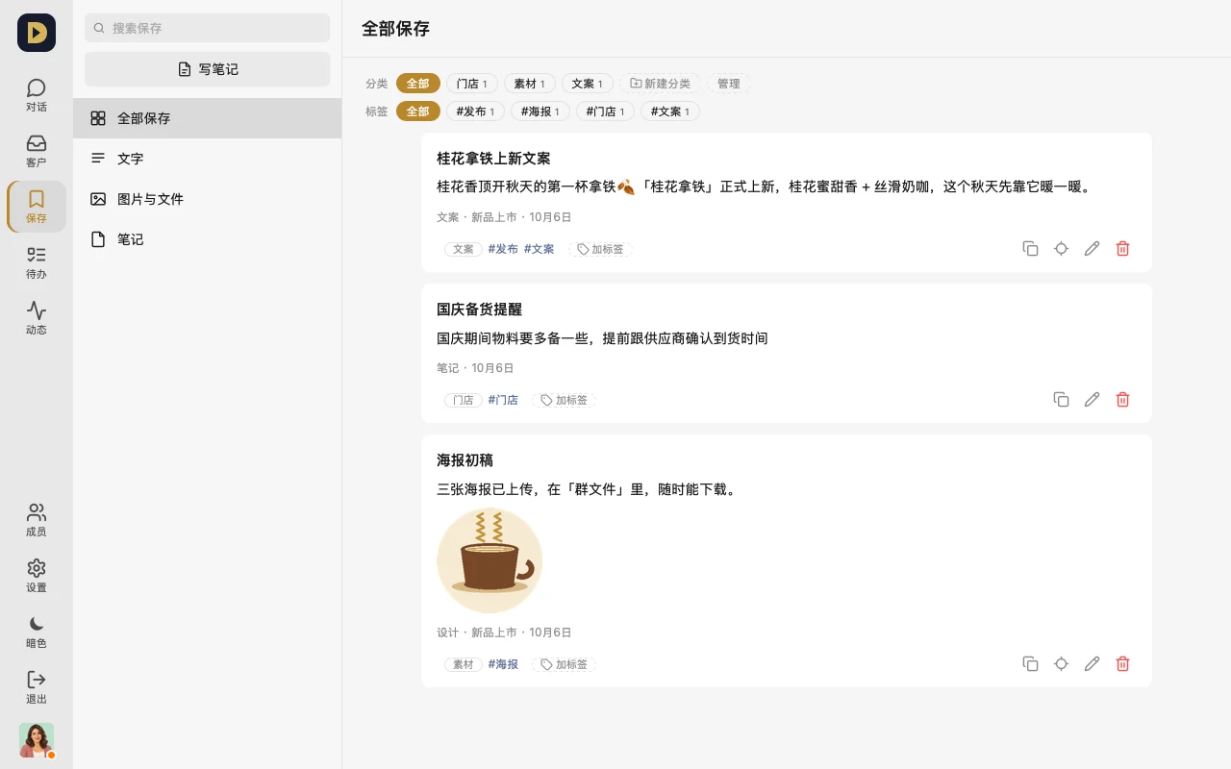Select 全部保存 in the side list

pyautogui.click(x=207, y=118)
